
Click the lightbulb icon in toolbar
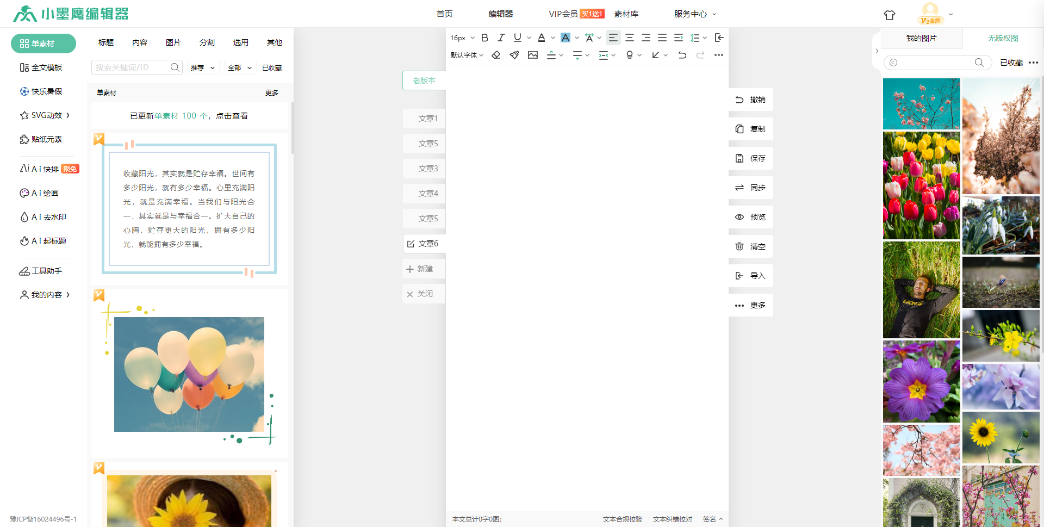(x=630, y=55)
